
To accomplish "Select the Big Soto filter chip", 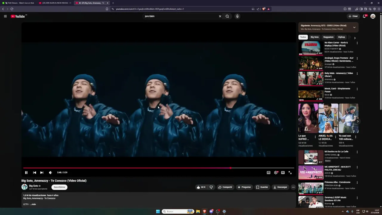I will (315, 37).
